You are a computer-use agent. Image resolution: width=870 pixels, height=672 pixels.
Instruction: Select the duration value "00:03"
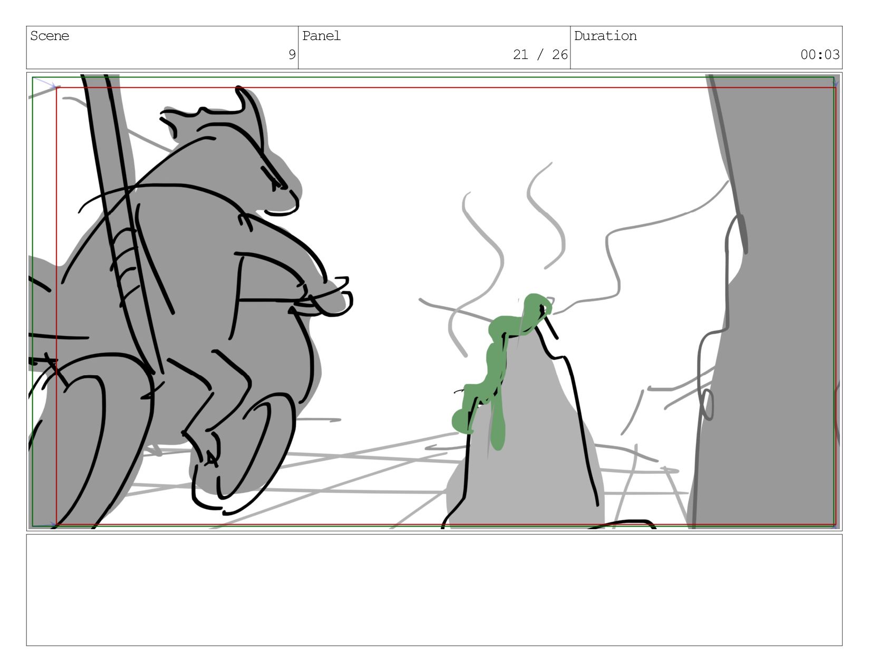coord(820,54)
